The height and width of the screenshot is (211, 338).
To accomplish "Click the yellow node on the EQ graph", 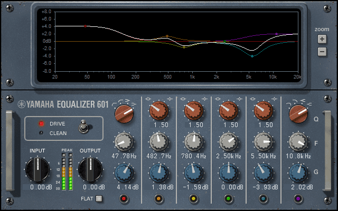I will pyautogui.click(x=184, y=47).
